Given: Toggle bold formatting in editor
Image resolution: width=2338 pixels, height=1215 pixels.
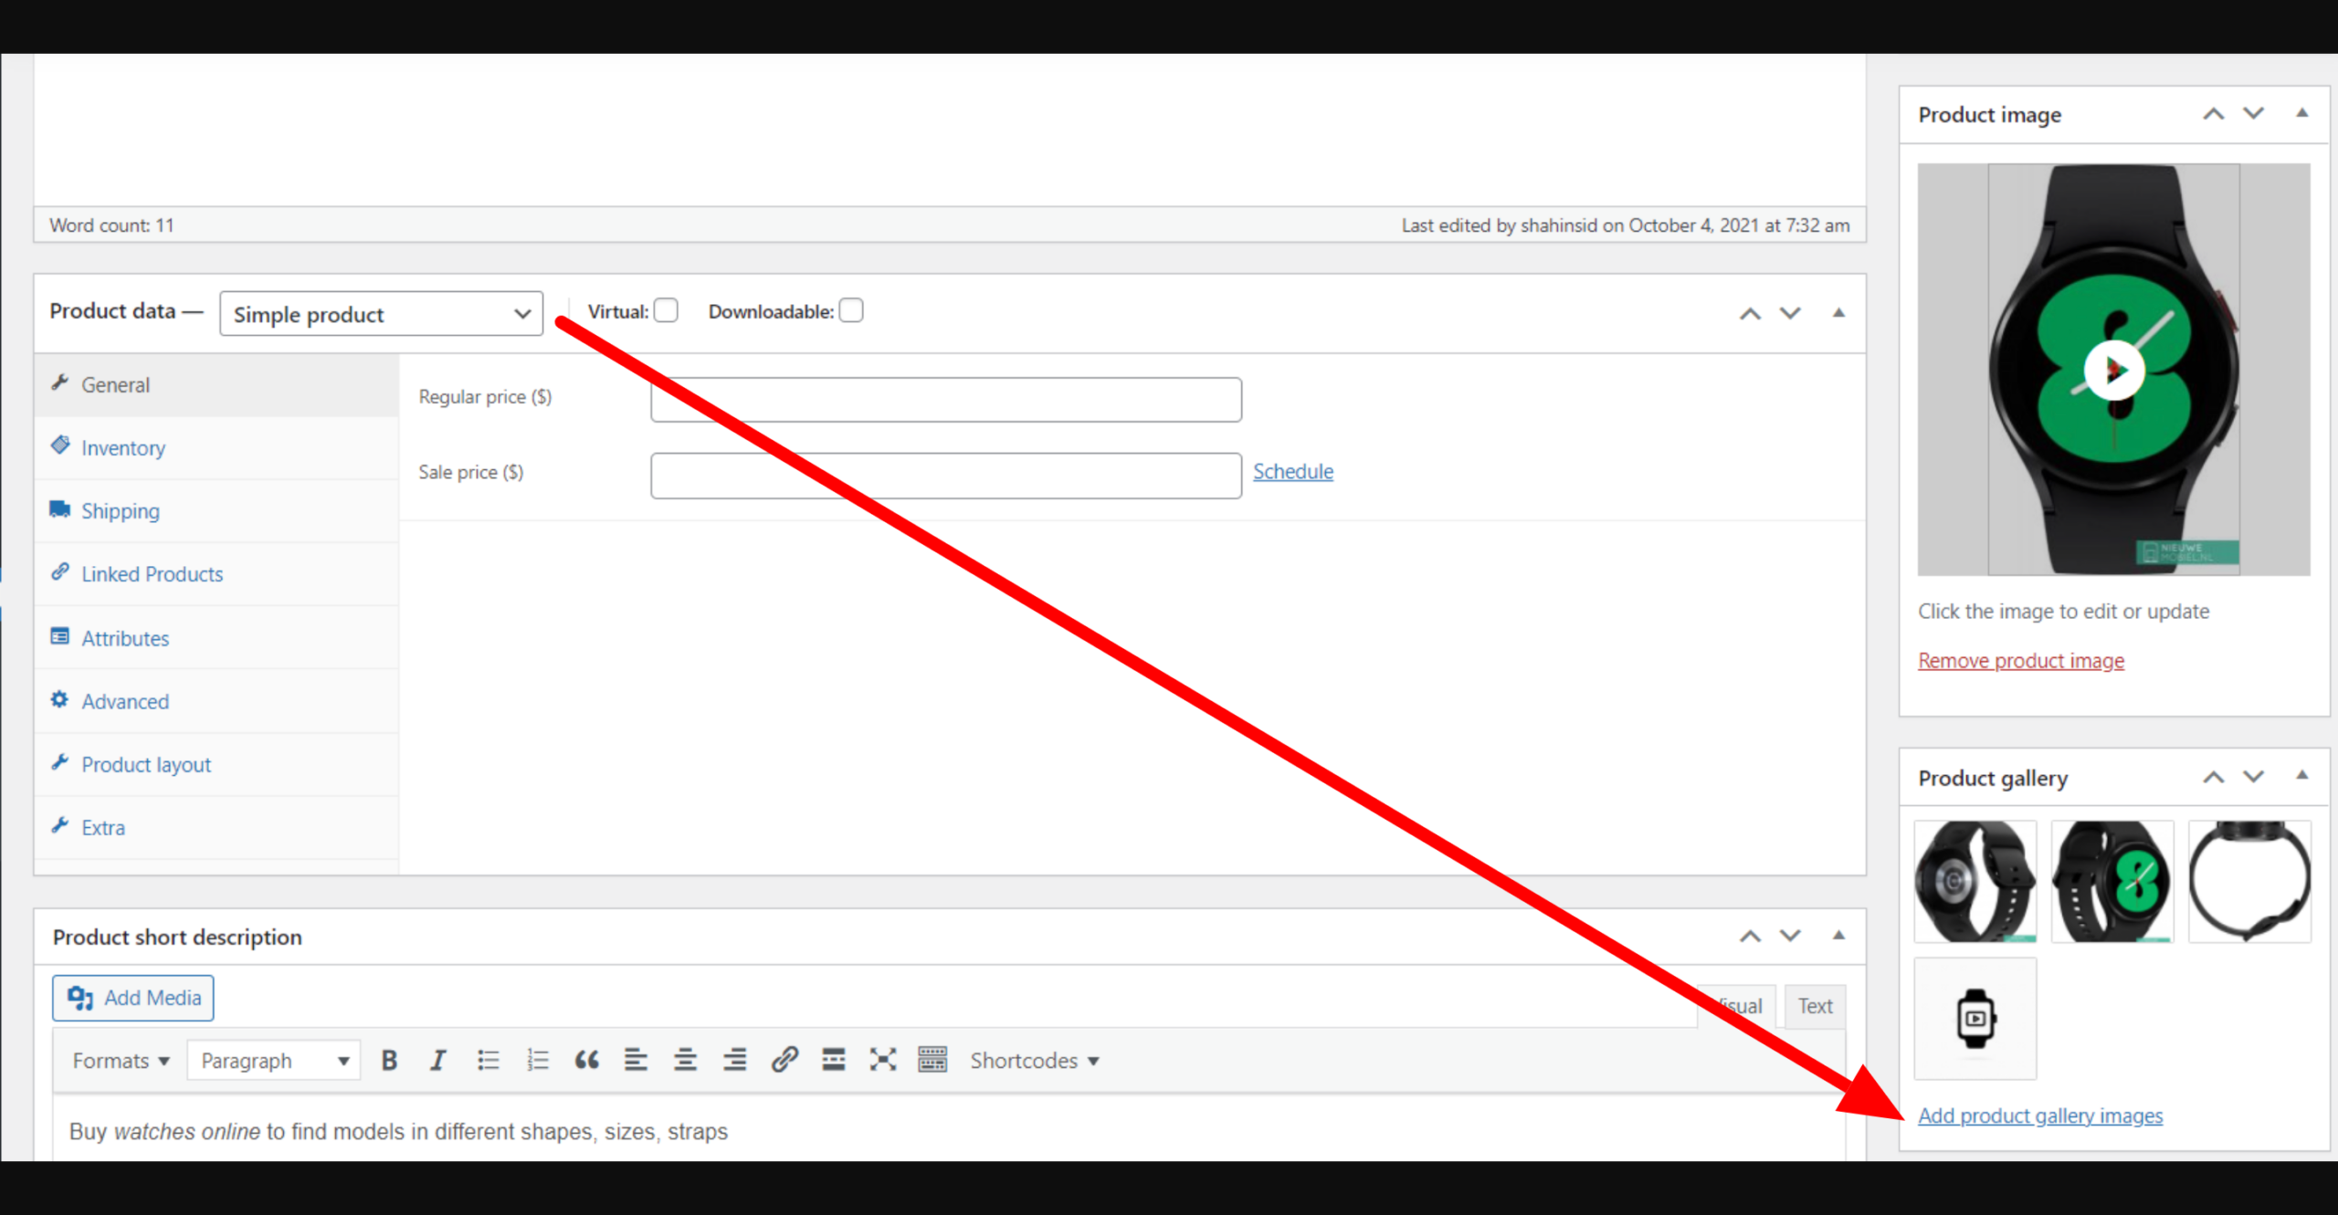Looking at the screenshot, I should coord(389,1060).
